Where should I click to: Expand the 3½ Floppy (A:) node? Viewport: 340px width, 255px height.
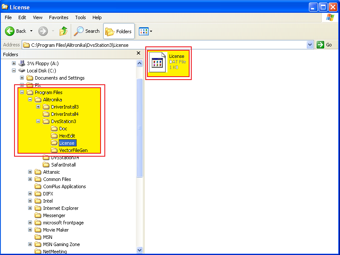click(x=14, y=63)
